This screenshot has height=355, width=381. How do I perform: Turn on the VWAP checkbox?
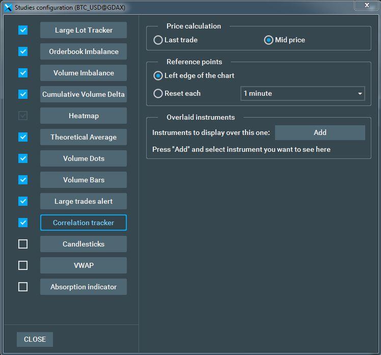click(x=23, y=265)
